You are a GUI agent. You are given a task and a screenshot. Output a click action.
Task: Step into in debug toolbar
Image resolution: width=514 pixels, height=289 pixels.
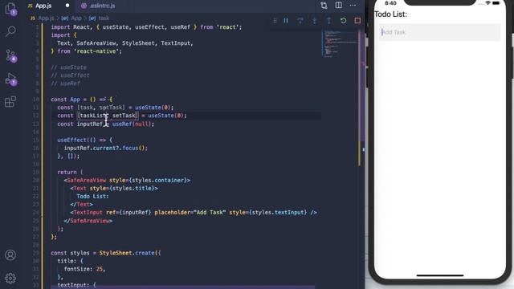314,21
